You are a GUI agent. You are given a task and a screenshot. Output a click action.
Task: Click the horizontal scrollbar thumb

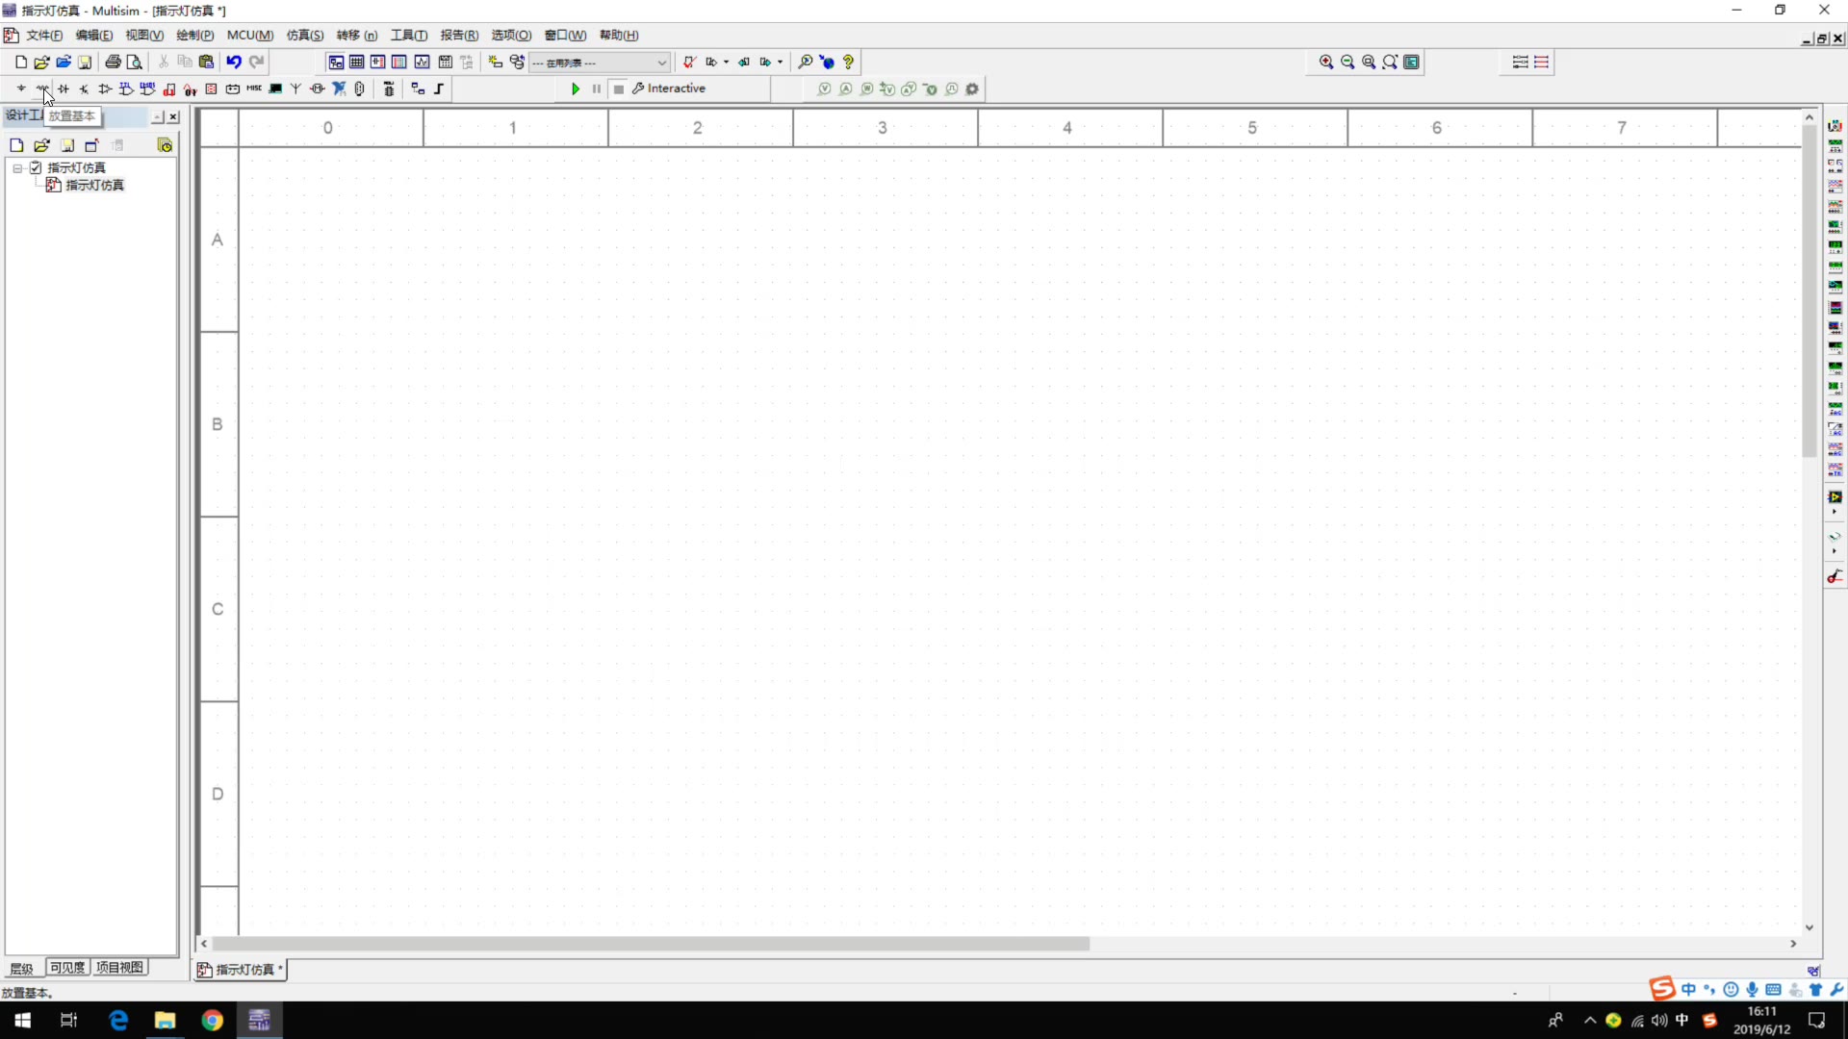pos(651,944)
